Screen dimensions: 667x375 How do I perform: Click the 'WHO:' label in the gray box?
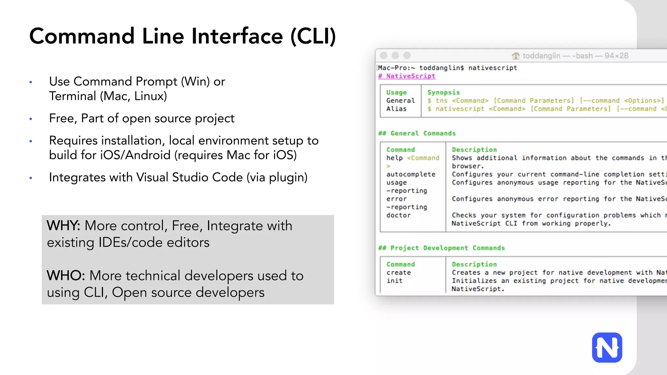(66, 275)
